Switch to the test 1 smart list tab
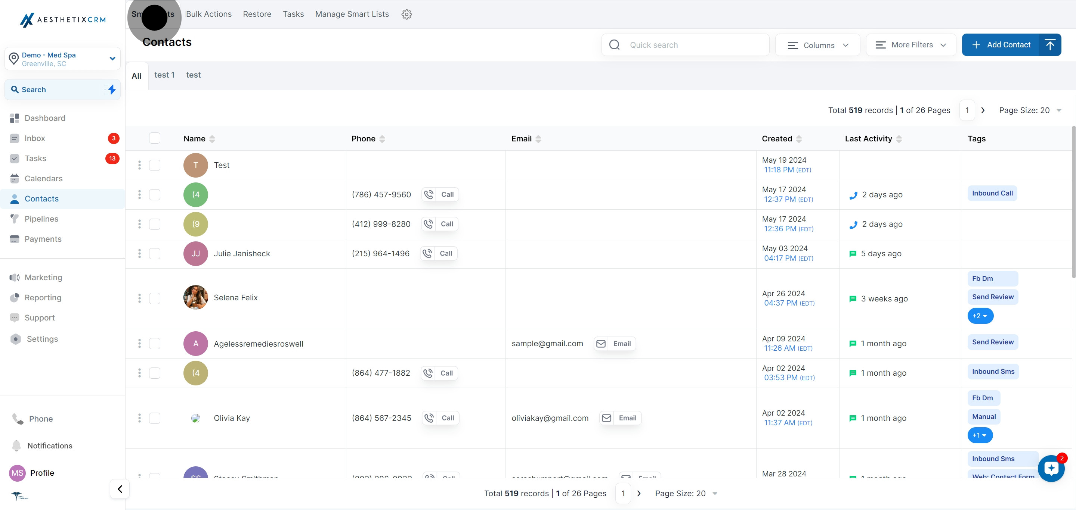This screenshot has width=1076, height=510. pyautogui.click(x=164, y=75)
